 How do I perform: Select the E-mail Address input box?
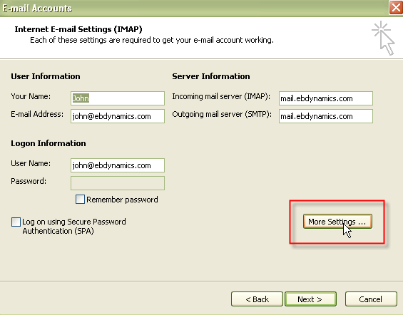[118, 116]
